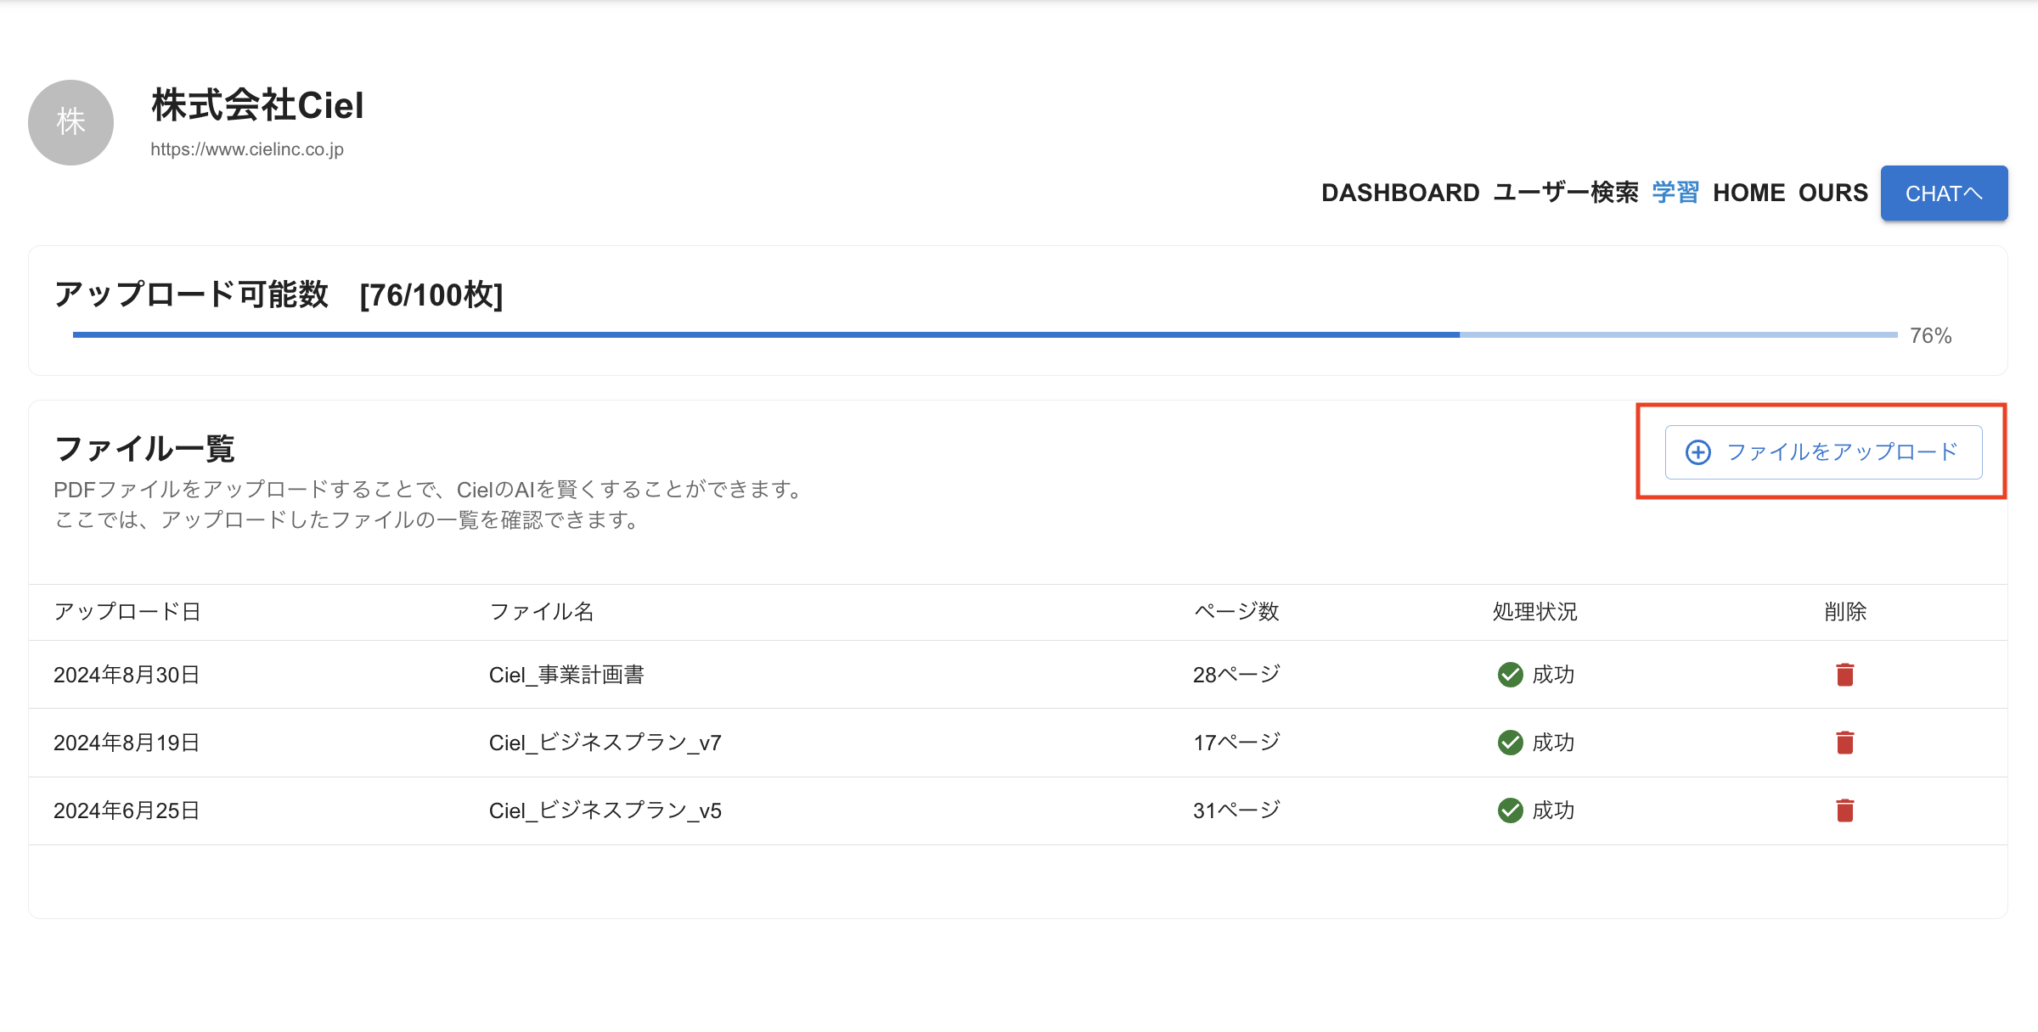The width and height of the screenshot is (2038, 1032).
Task: Click the plus circle icon in the upload button
Action: coord(1697,452)
